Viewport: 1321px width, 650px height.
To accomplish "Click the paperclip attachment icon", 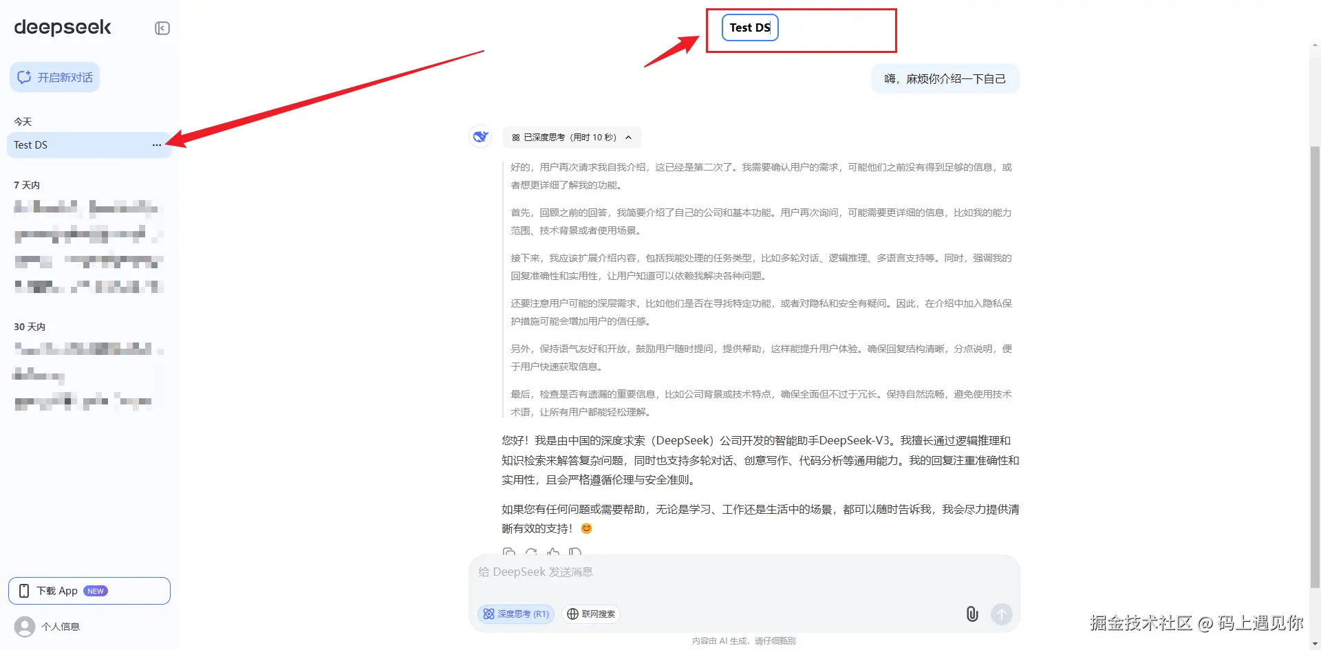I will click(972, 614).
